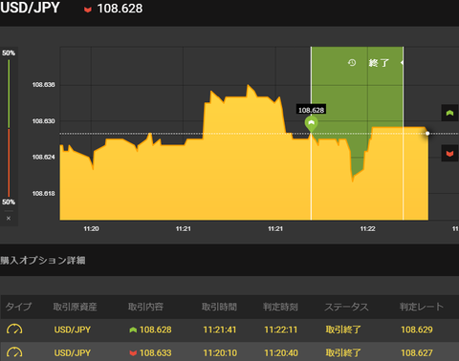Click the 購入オプション詳細 section heading

click(x=43, y=261)
